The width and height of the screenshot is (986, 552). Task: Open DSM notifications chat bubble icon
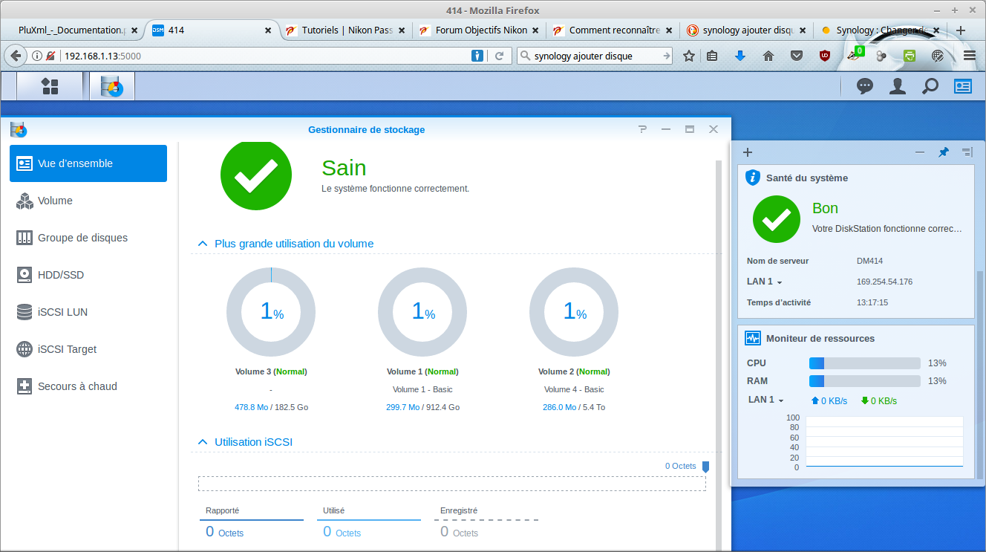tap(864, 86)
